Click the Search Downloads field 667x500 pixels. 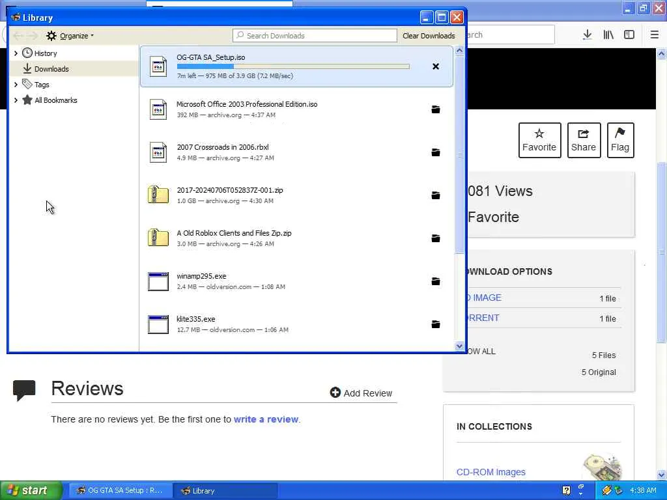(315, 36)
